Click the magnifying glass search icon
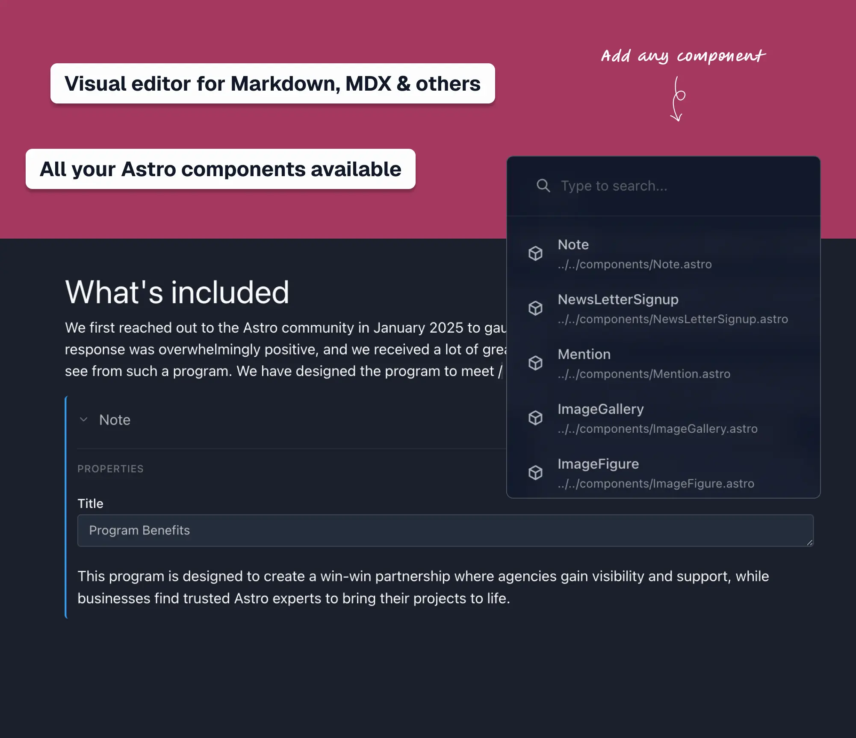Viewport: 856px width, 738px height. click(543, 186)
